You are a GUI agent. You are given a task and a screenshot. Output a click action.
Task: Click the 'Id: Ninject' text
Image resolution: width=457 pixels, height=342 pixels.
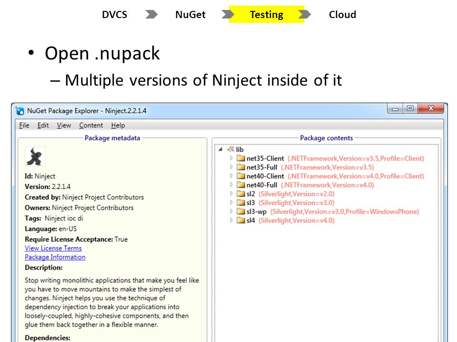coord(40,176)
